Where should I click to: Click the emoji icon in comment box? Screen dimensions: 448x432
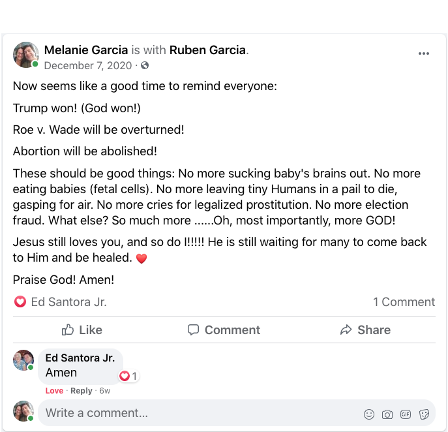click(x=369, y=414)
